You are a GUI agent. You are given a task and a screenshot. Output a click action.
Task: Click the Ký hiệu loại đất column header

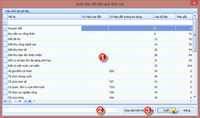click(x=94, y=17)
